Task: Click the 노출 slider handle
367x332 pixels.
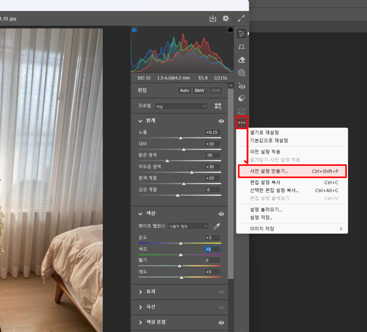Action: [181, 138]
